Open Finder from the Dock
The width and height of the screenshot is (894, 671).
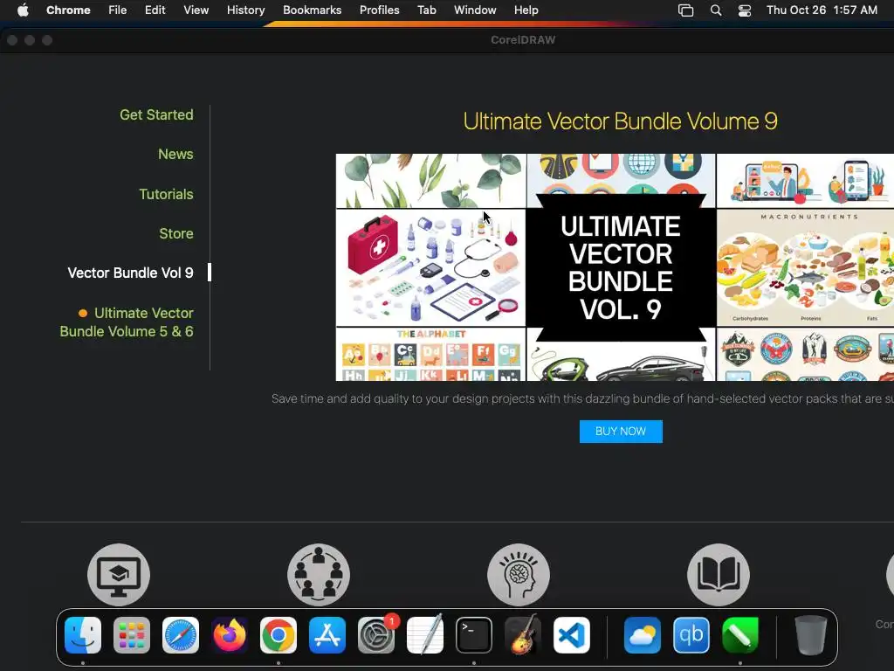pos(83,635)
